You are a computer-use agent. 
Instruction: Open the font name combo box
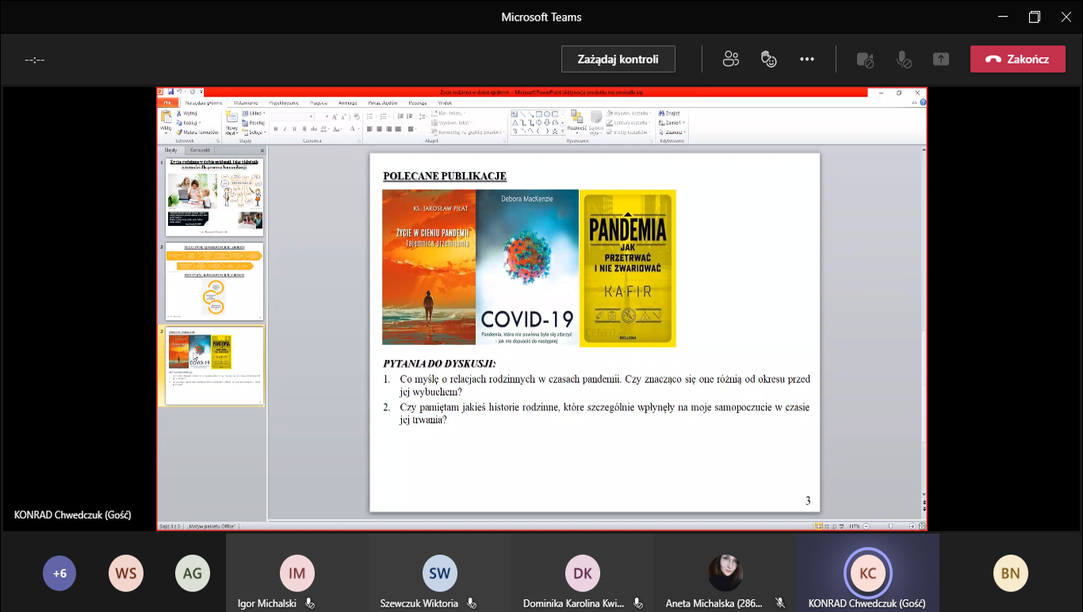[293, 117]
